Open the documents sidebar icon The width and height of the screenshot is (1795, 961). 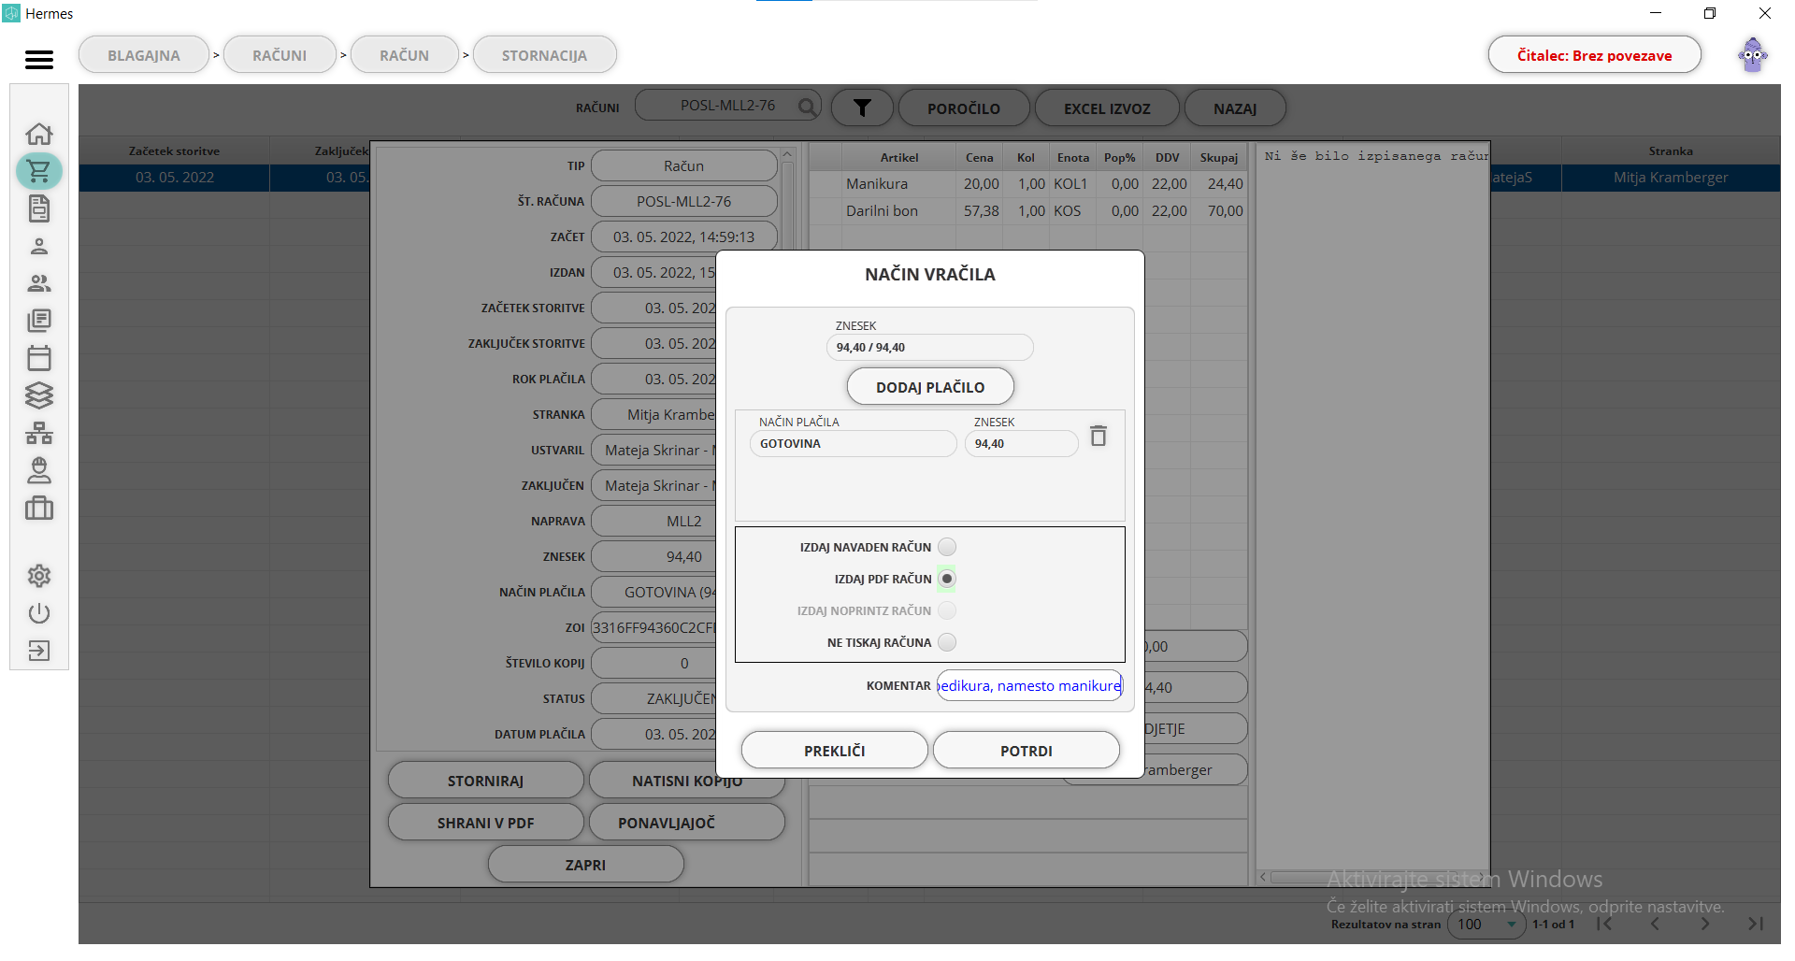tap(39, 208)
